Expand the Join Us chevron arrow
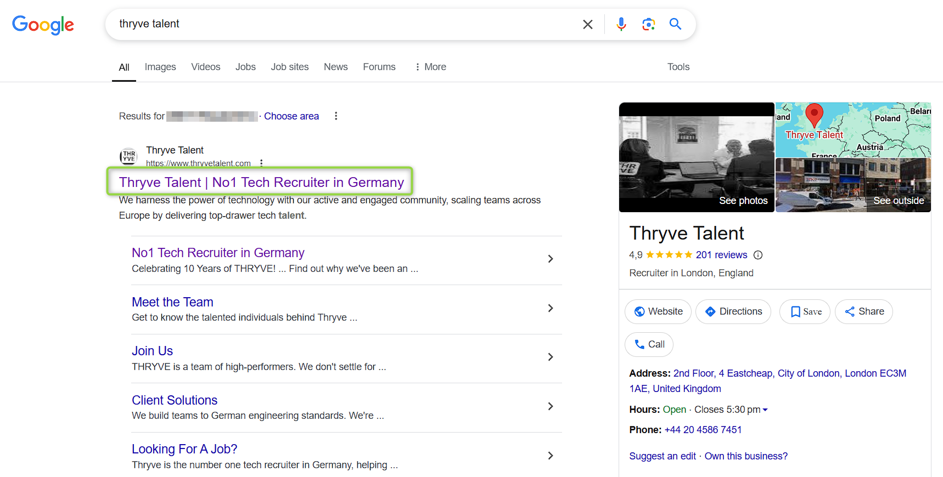Image resolution: width=943 pixels, height=477 pixels. [x=550, y=357]
